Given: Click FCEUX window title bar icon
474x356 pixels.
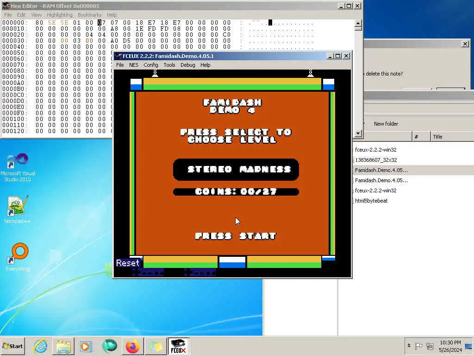Looking at the screenshot, I should point(118,56).
